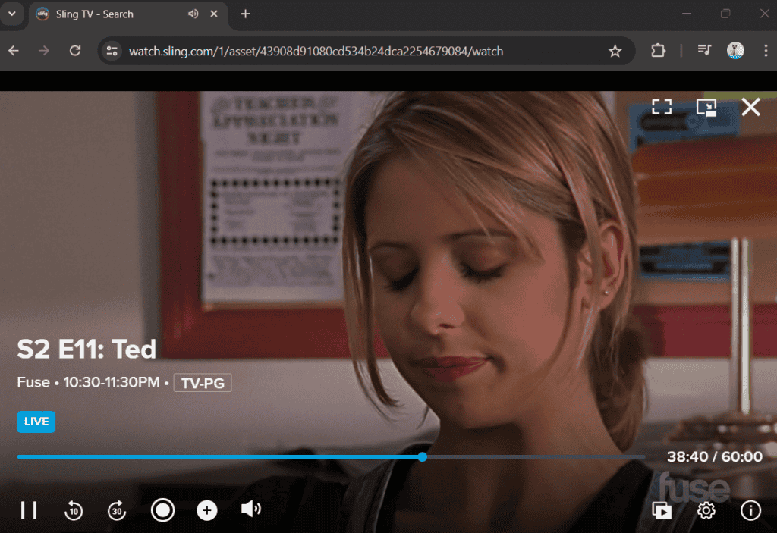The image size is (777, 533).
Task: Rewind 10 seconds
Action: [x=74, y=510]
